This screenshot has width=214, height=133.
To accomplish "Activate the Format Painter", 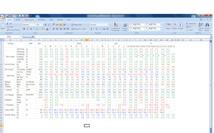I will pyautogui.click(x=13, y=30).
